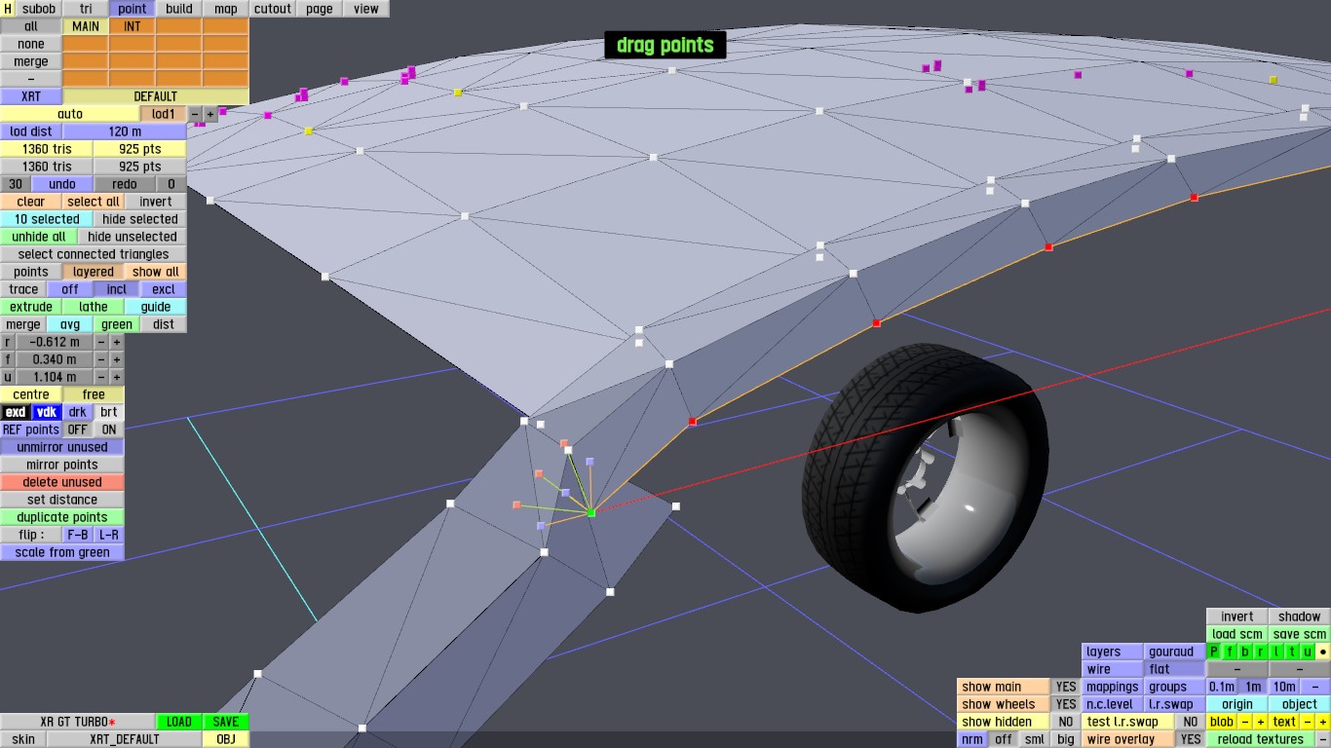The width and height of the screenshot is (1331, 748).
Task: Go to the map tab
Action: tap(226, 9)
